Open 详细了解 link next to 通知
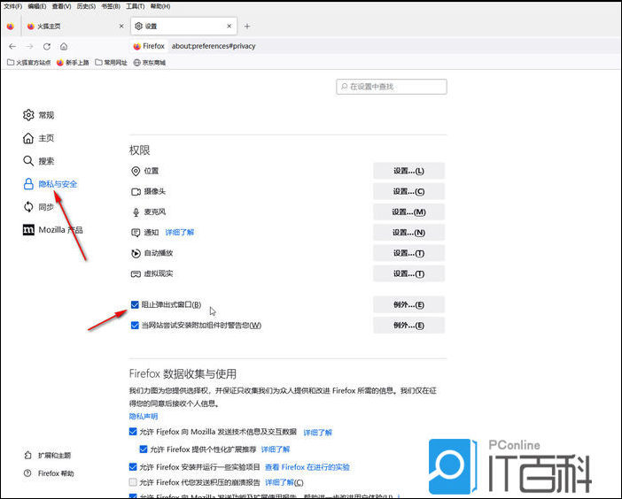This screenshot has width=622, height=499. (x=180, y=233)
